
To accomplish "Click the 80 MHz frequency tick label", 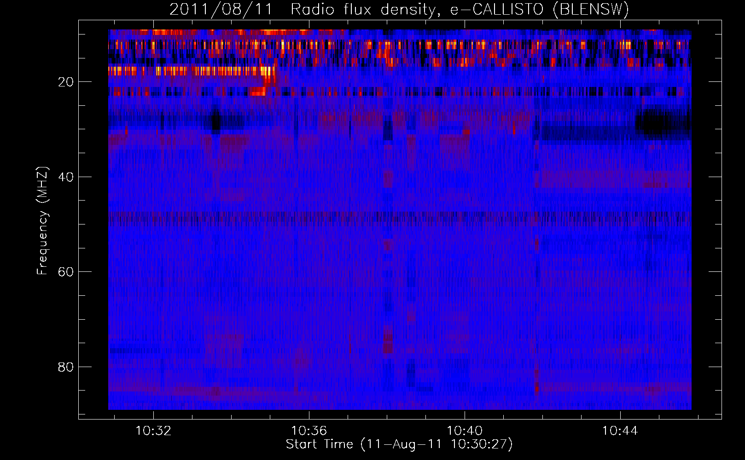I will pos(66,367).
